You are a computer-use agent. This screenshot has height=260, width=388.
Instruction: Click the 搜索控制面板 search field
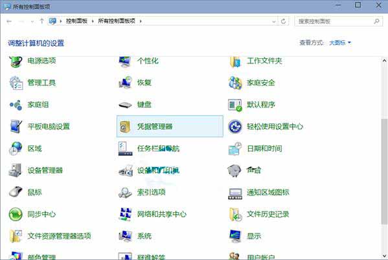tap(339, 21)
